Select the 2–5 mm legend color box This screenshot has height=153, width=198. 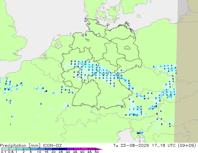tap(27, 149)
